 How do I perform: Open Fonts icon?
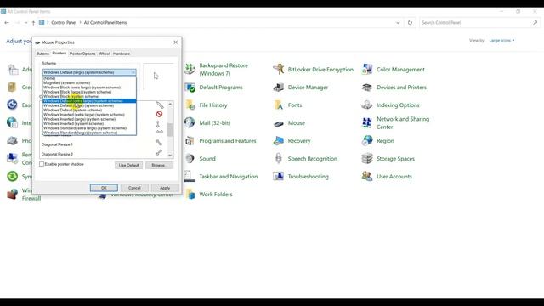pos(279,105)
